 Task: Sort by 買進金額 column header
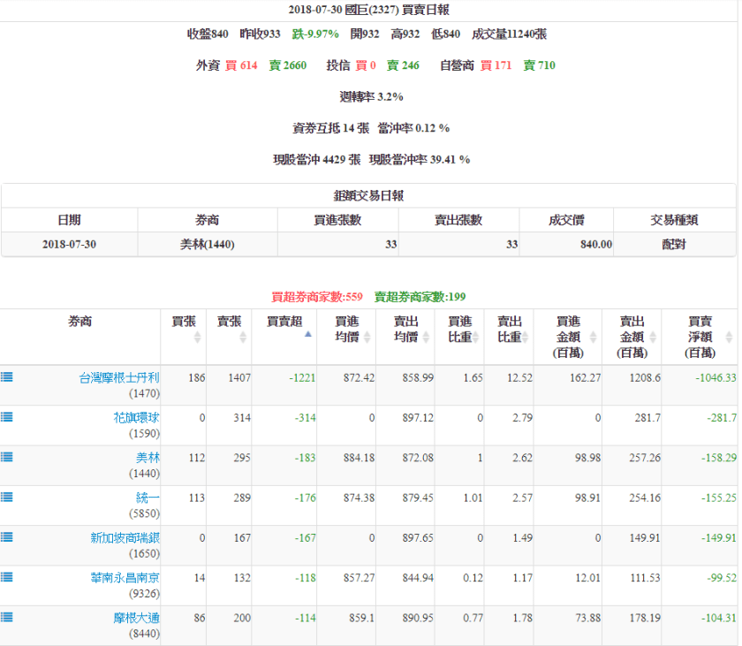[x=568, y=337]
